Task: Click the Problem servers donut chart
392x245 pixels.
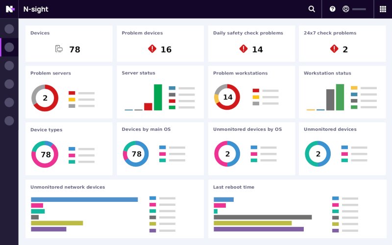Action: click(45, 98)
